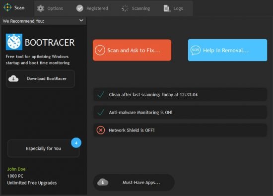Click the circled check on Scan button
The width and height of the screenshot is (273, 196).
100,50
